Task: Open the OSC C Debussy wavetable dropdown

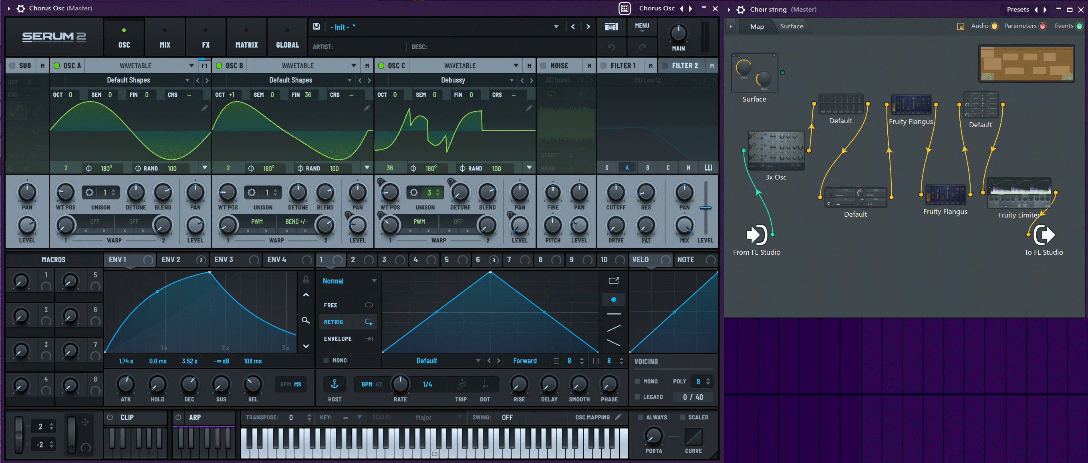Action: pyautogui.click(x=512, y=80)
